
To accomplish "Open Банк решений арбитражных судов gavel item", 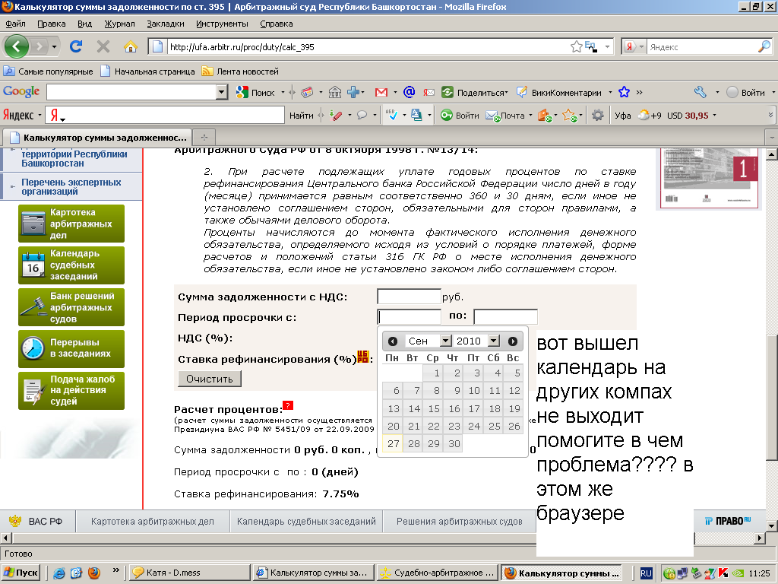I will coord(71,307).
